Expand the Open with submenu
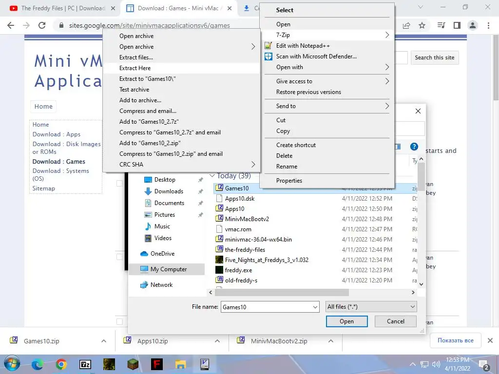This screenshot has height=374, width=499. click(327, 67)
